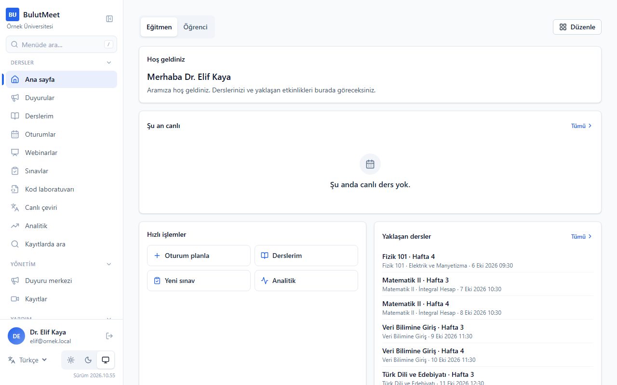This screenshot has height=385, width=617.
Task: Click Analitik quick action button
Action: [306, 281]
